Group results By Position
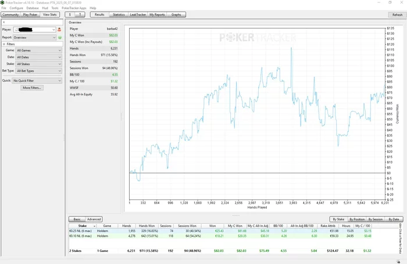 pos(357,219)
